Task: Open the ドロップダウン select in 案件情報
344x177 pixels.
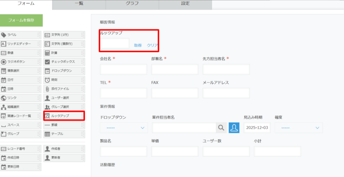Action: [x=124, y=128]
